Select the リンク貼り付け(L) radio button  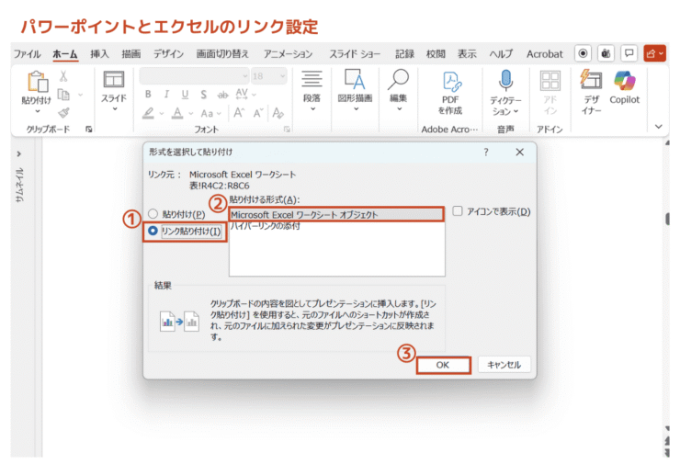coord(153,231)
